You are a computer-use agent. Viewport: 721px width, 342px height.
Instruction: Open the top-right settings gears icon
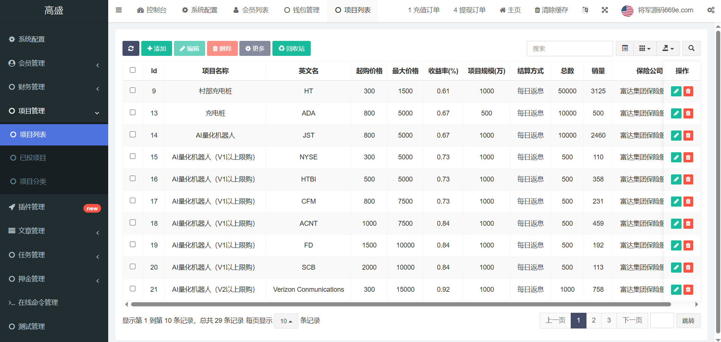click(x=710, y=10)
